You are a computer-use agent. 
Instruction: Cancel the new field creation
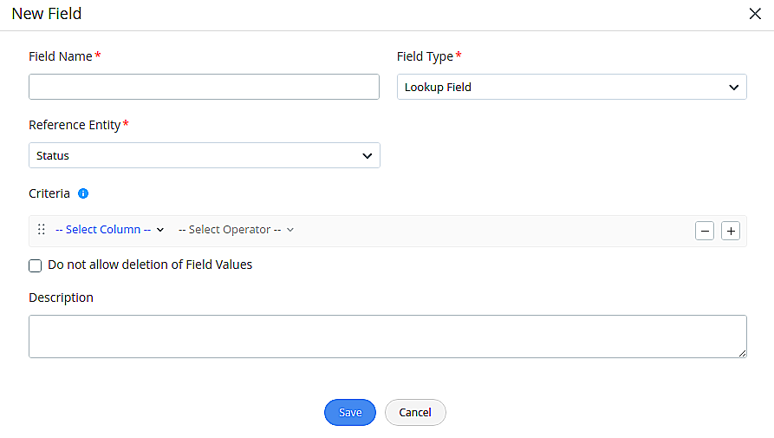(x=415, y=412)
